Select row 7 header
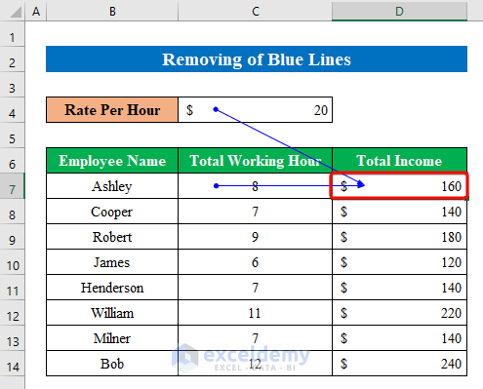 click(12, 186)
